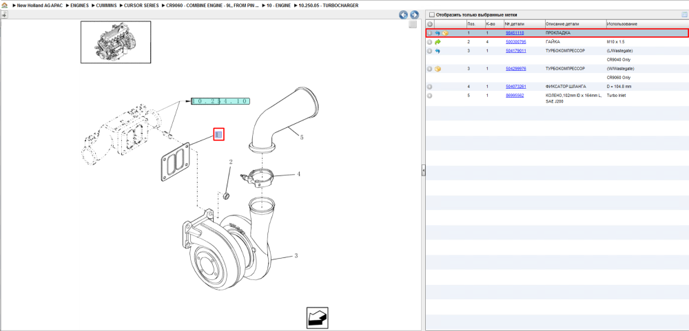The image size is (689, 331).
Task: Select callout 2 for the nut in the diagram
Action: pos(230,162)
